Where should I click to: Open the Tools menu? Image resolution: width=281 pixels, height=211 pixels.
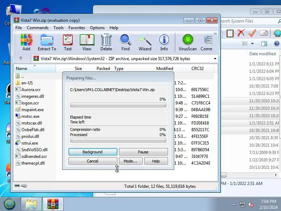(x=58, y=28)
